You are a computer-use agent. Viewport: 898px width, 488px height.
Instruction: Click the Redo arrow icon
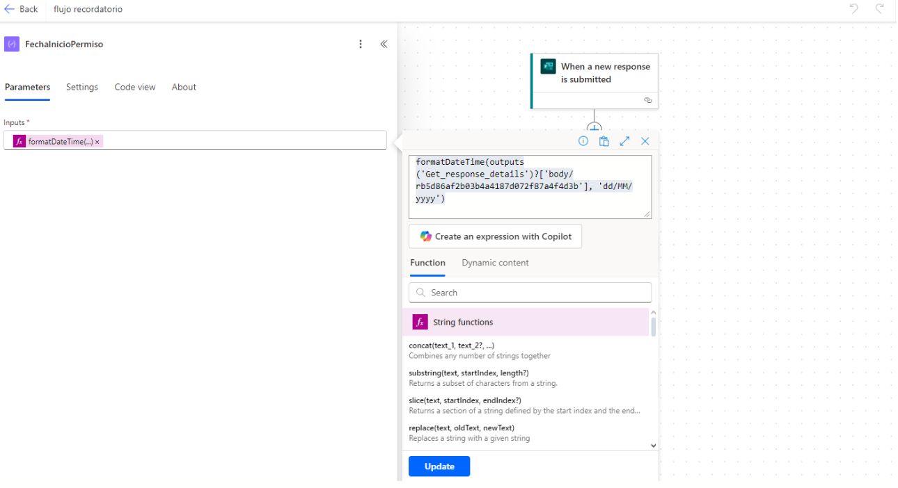point(880,9)
